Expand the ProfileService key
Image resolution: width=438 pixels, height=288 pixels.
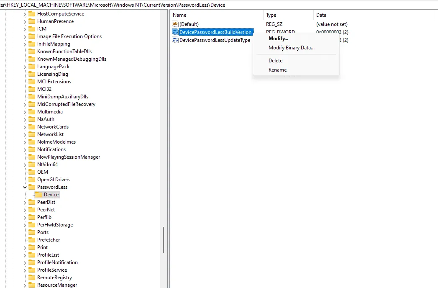pyautogui.click(x=25, y=270)
